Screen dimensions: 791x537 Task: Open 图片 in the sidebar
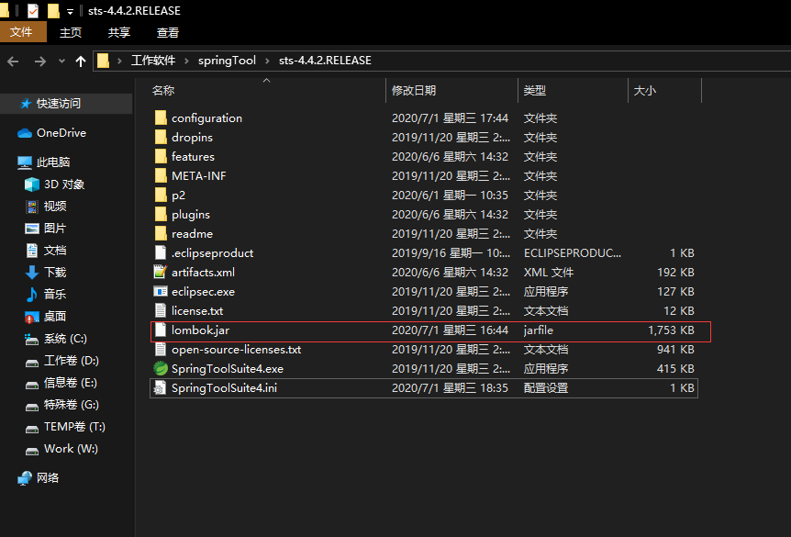[45, 229]
